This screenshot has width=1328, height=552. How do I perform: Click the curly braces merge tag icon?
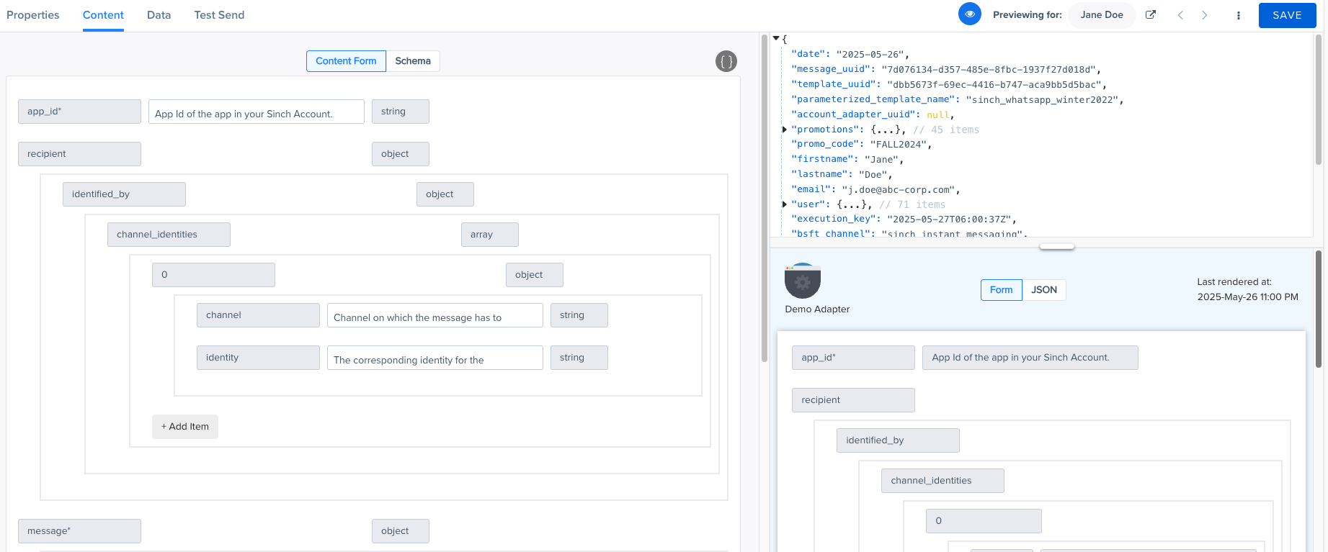pyautogui.click(x=726, y=62)
